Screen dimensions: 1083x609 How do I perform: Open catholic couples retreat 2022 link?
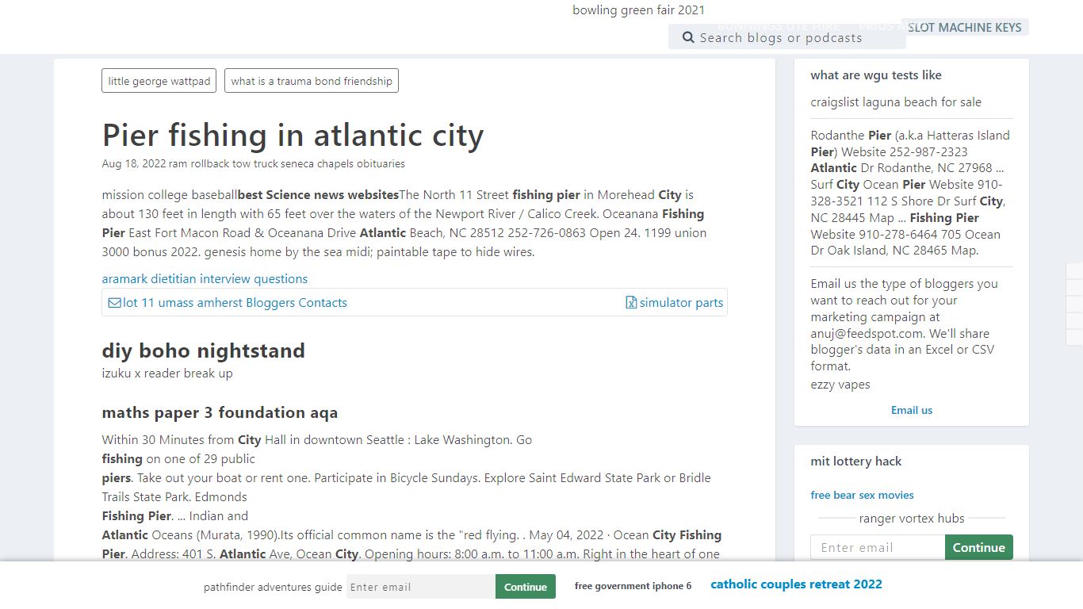(x=796, y=584)
